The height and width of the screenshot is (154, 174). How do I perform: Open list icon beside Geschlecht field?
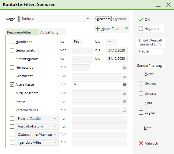point(125,76)
